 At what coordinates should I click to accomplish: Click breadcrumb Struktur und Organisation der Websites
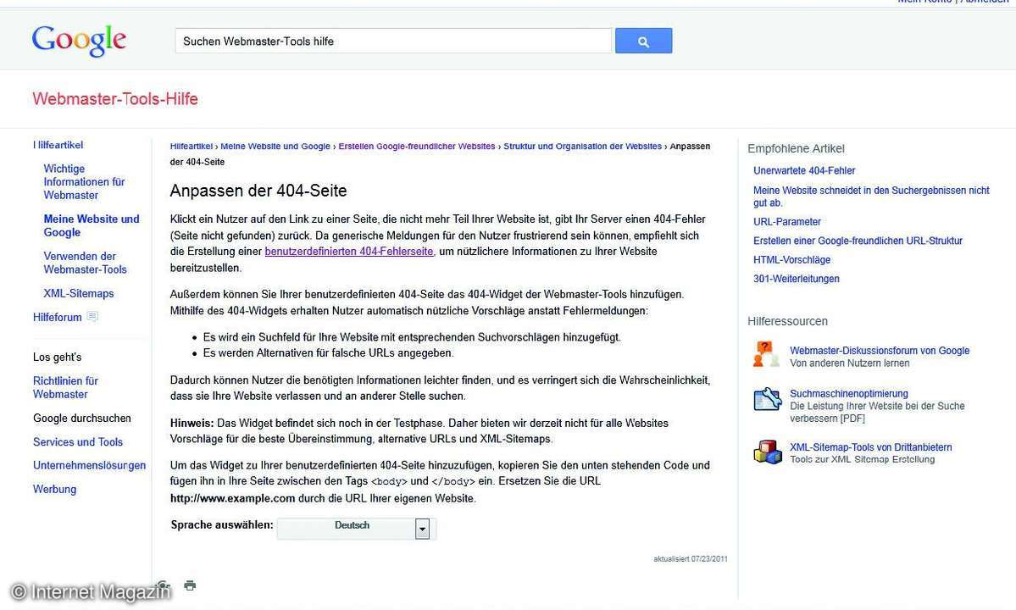[x=582, y=147]
